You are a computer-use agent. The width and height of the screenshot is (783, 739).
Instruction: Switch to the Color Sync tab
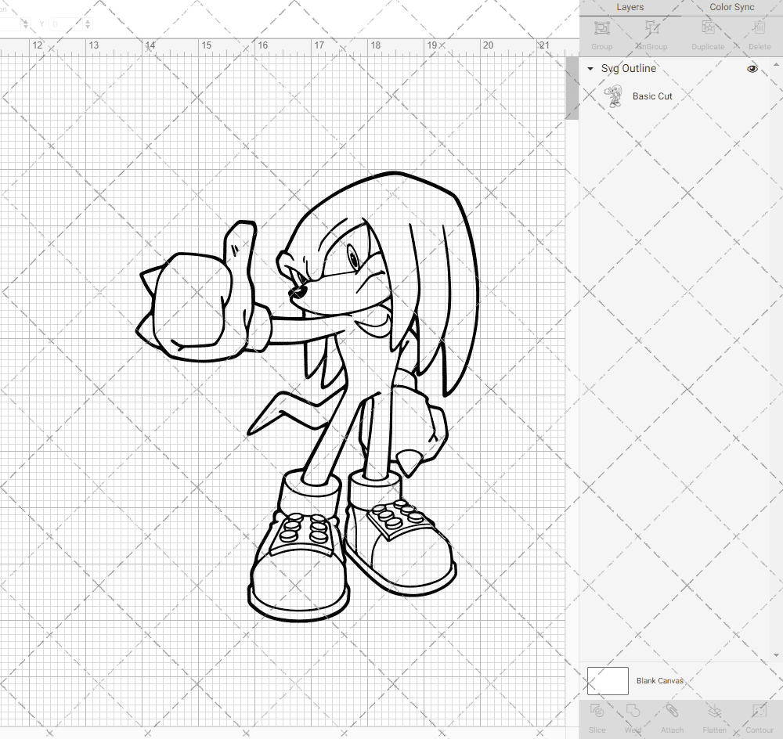(731, 7)
